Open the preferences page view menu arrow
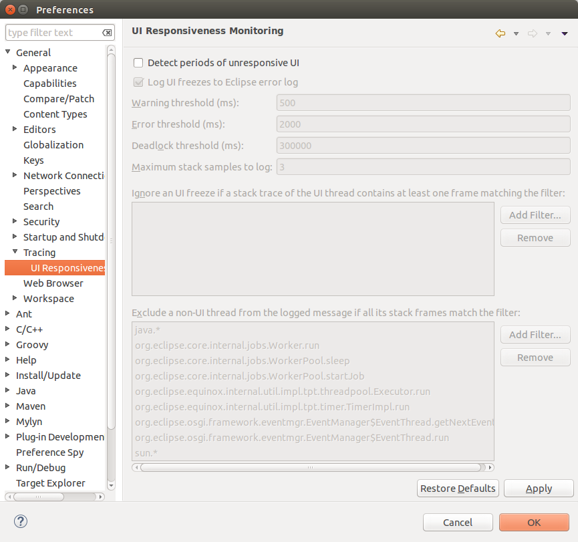Viewport: 578px width, 542px height. (x=565, y=33)
